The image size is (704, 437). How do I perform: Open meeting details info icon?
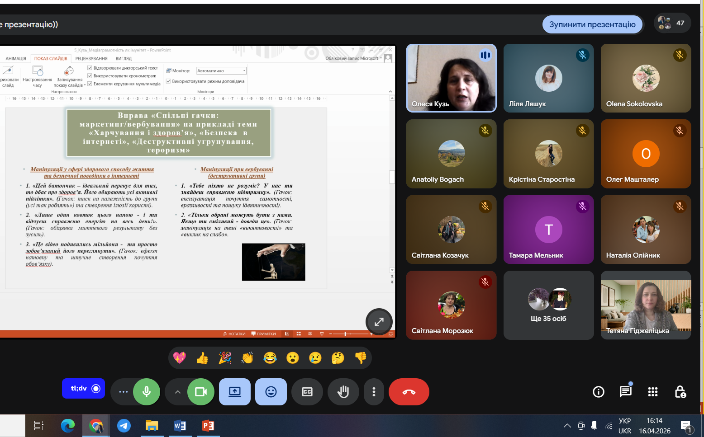pyautogui.click(x=598, y=392)
